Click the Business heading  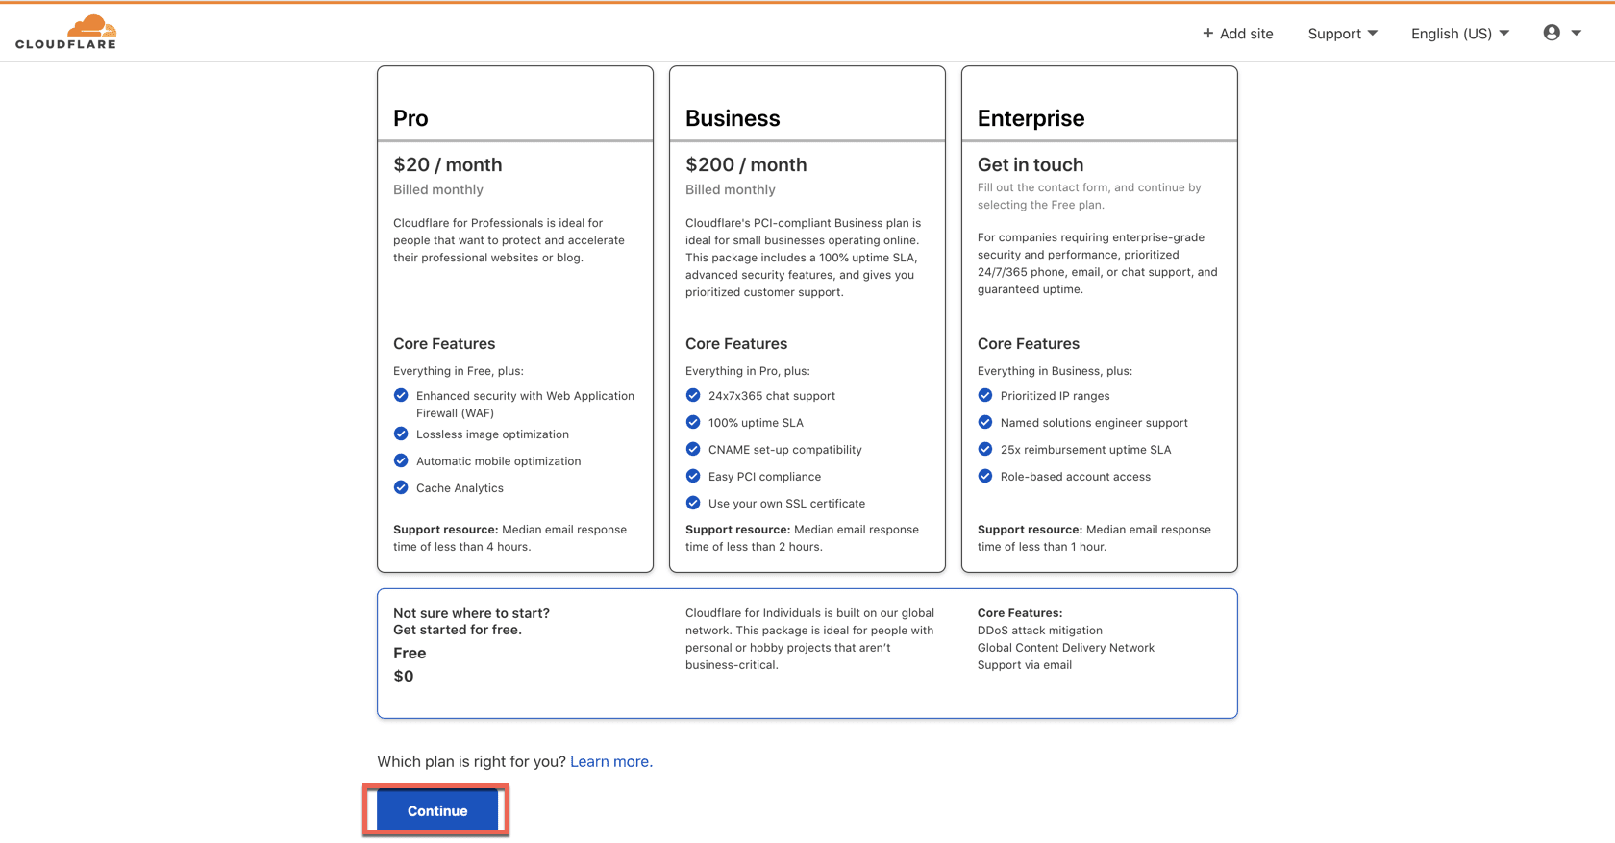pyautogui.click(x=733, y=118)
